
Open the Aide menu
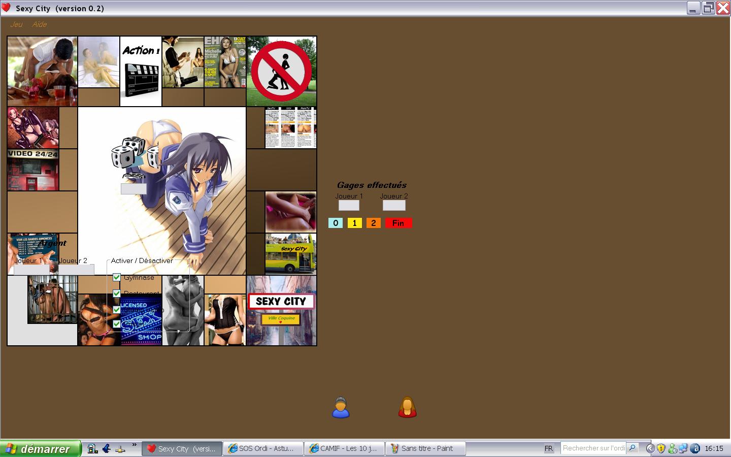39,24
